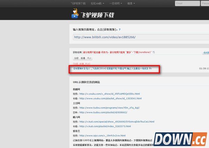The height and width of the screenshot is (148, 209).
Task: Click 飞驴视频下载 in top navigation bar
Action: pyautogui.click(x=78, y=3)
